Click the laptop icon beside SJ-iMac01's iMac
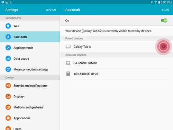173x130 pixels. point(68,63)
